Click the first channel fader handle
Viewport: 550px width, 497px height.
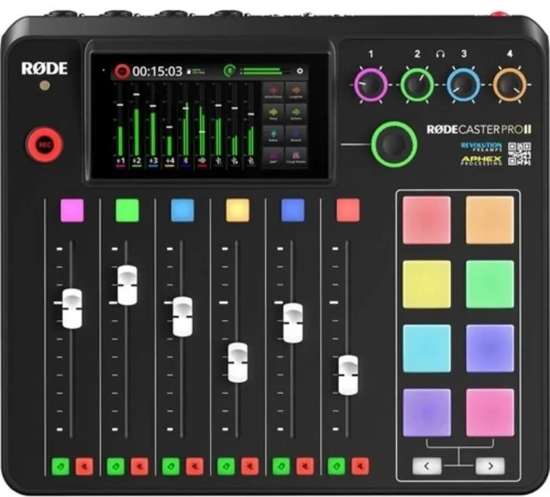click(x=72, y=309)
